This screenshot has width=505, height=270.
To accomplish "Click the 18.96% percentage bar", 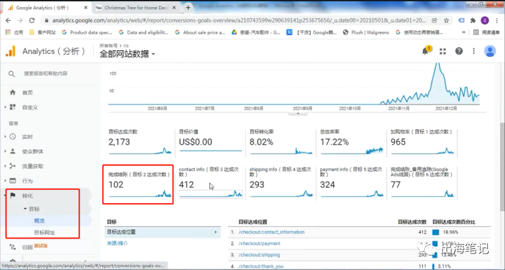I will click(436, 232).
